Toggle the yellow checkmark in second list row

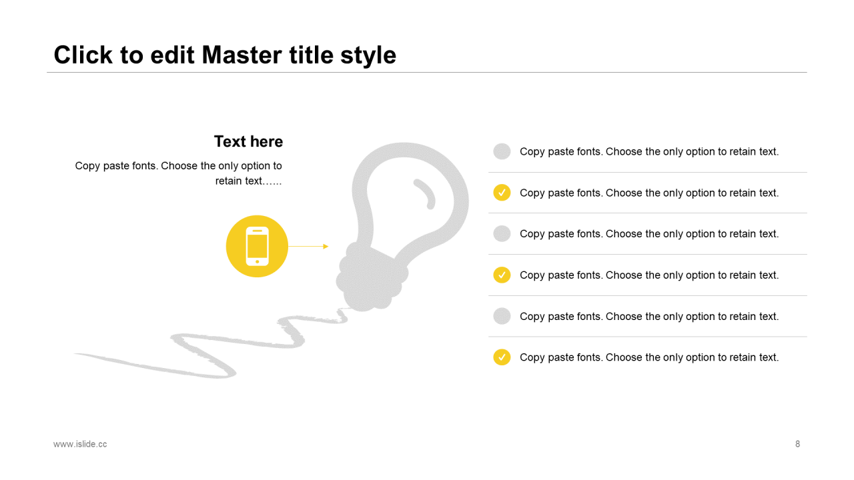(x=502, y=193)
